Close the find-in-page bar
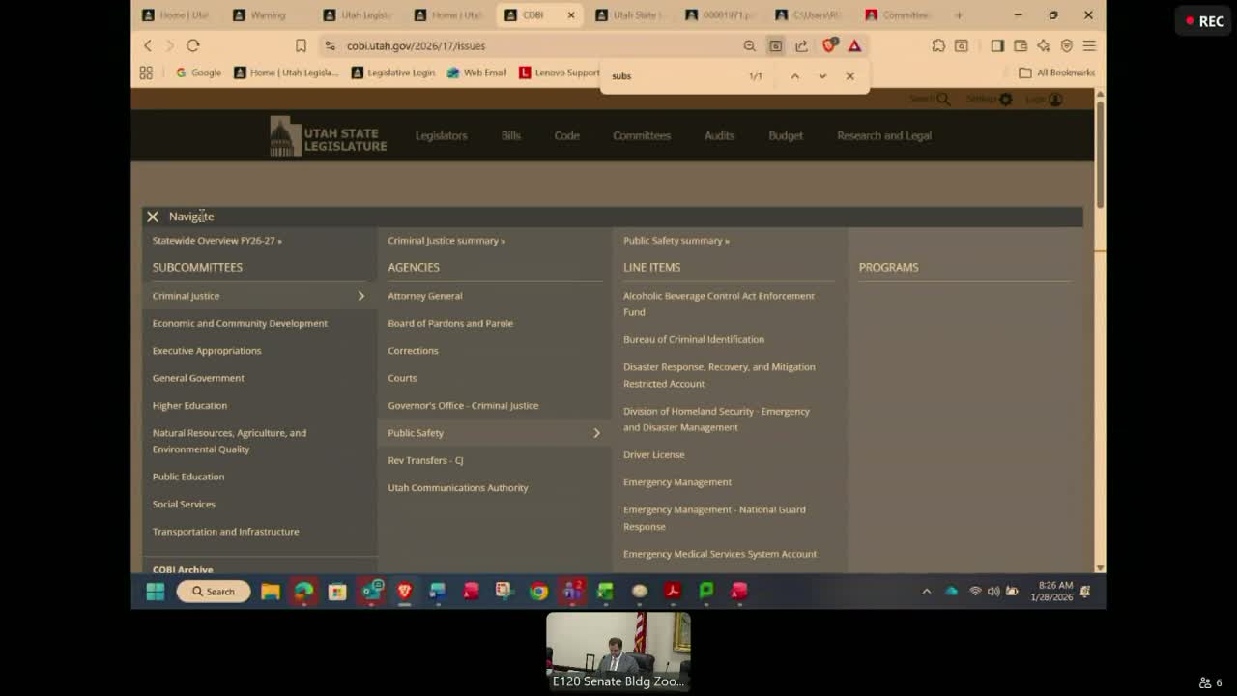This screenshot has width=1237, height=696. [x=850, y=76]
